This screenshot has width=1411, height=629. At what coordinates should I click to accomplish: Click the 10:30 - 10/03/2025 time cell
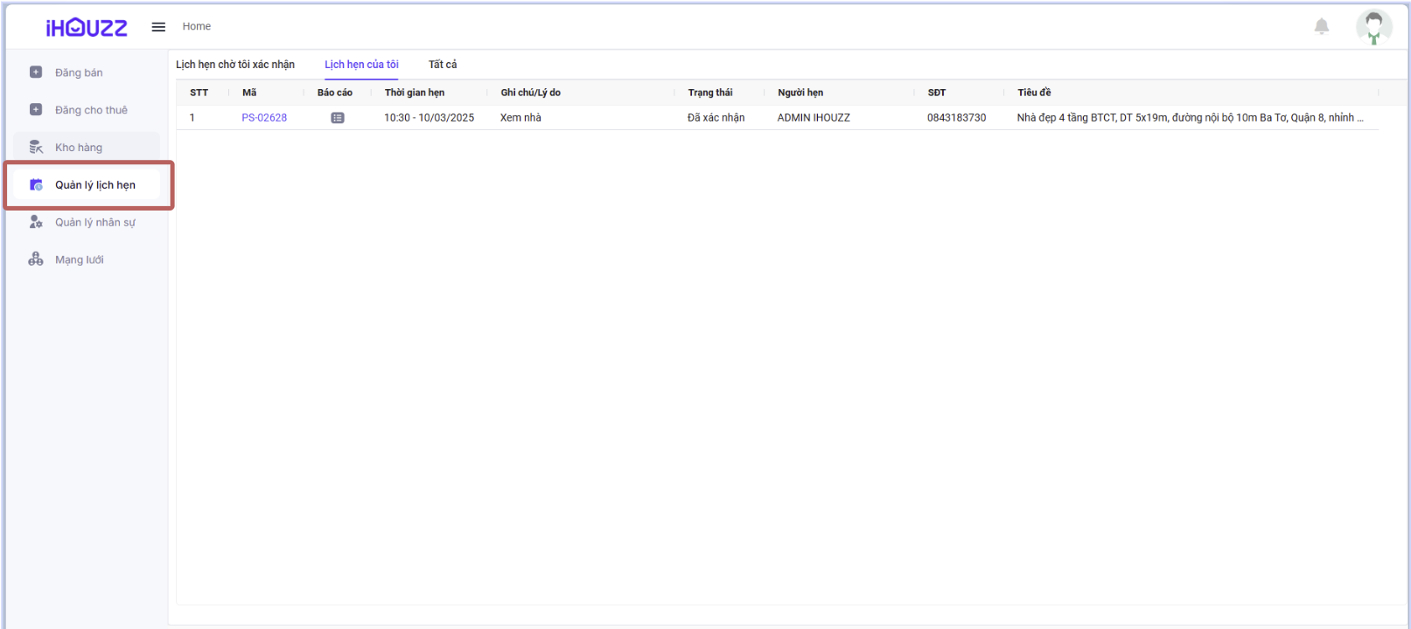(430, 118)
